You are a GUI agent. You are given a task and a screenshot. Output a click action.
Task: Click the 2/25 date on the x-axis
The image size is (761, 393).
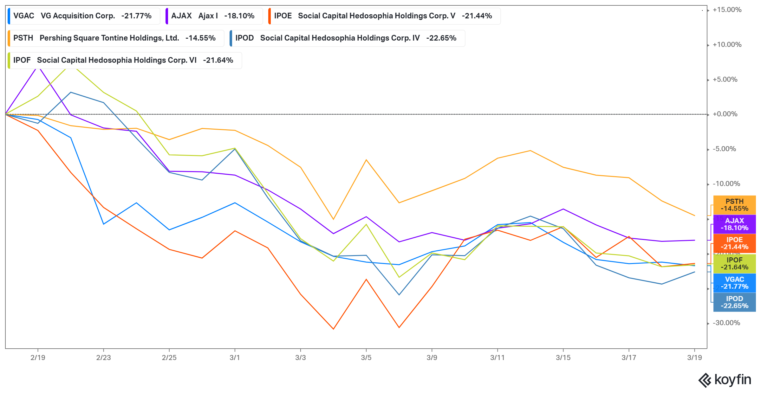(169, 358)
